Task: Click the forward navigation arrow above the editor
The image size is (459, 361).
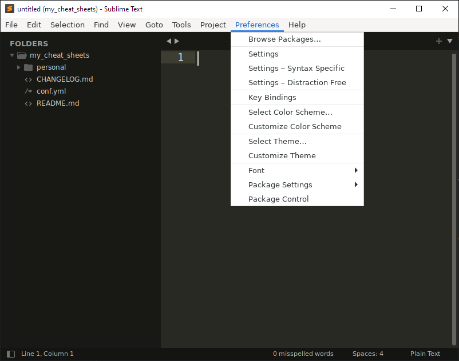Action: (x=177, y=41)
